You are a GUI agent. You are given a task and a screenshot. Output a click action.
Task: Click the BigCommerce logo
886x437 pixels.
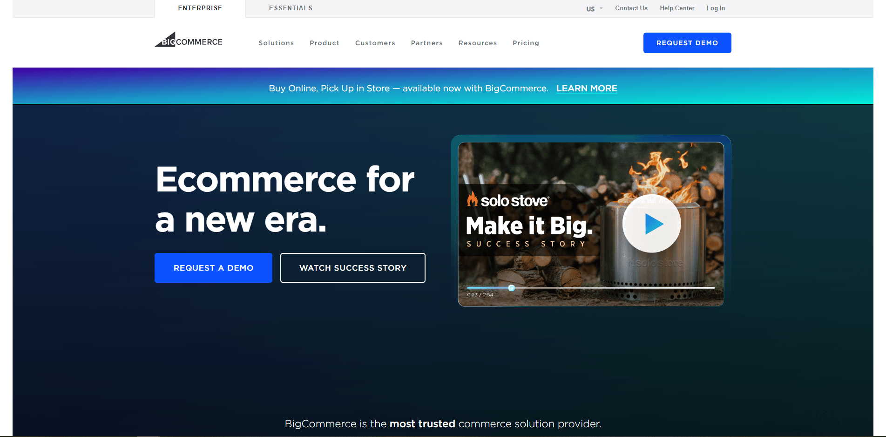[189, 41]
